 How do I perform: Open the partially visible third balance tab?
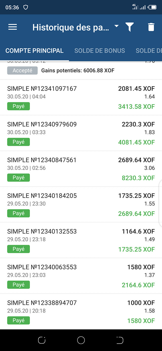[149, 51]
